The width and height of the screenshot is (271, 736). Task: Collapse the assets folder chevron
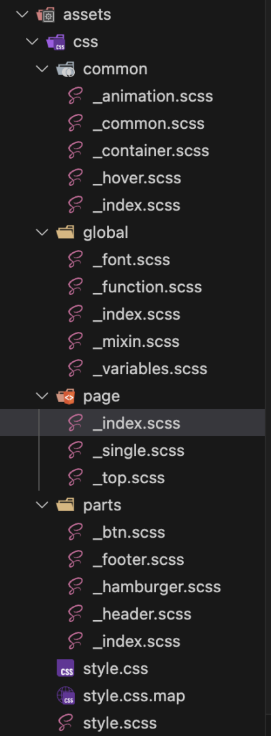tap(22, 15)
